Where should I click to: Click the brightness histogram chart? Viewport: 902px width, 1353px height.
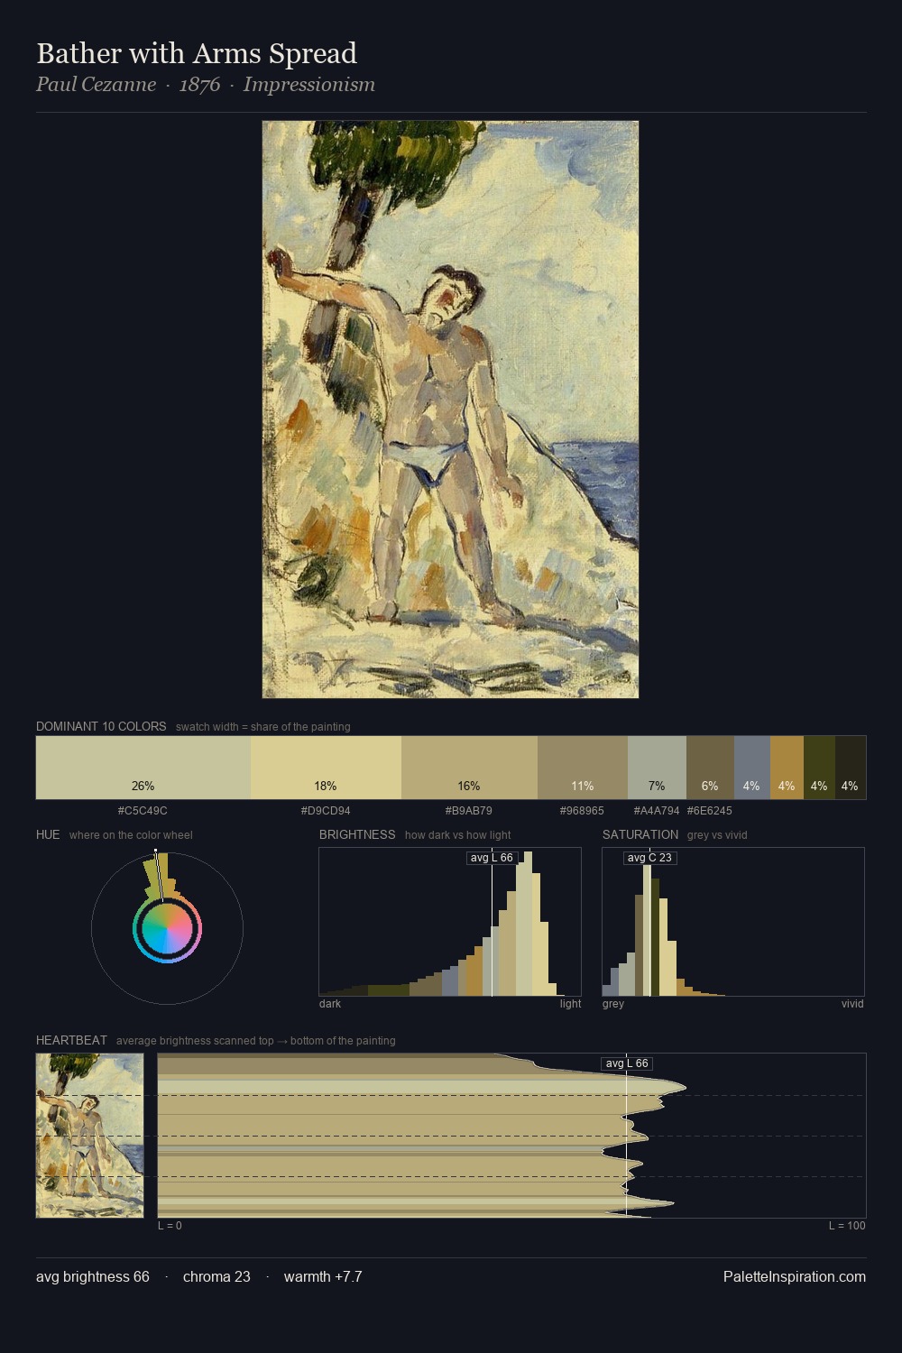[450, 922]
